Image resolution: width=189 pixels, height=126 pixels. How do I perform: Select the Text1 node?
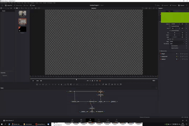[70, 91]
